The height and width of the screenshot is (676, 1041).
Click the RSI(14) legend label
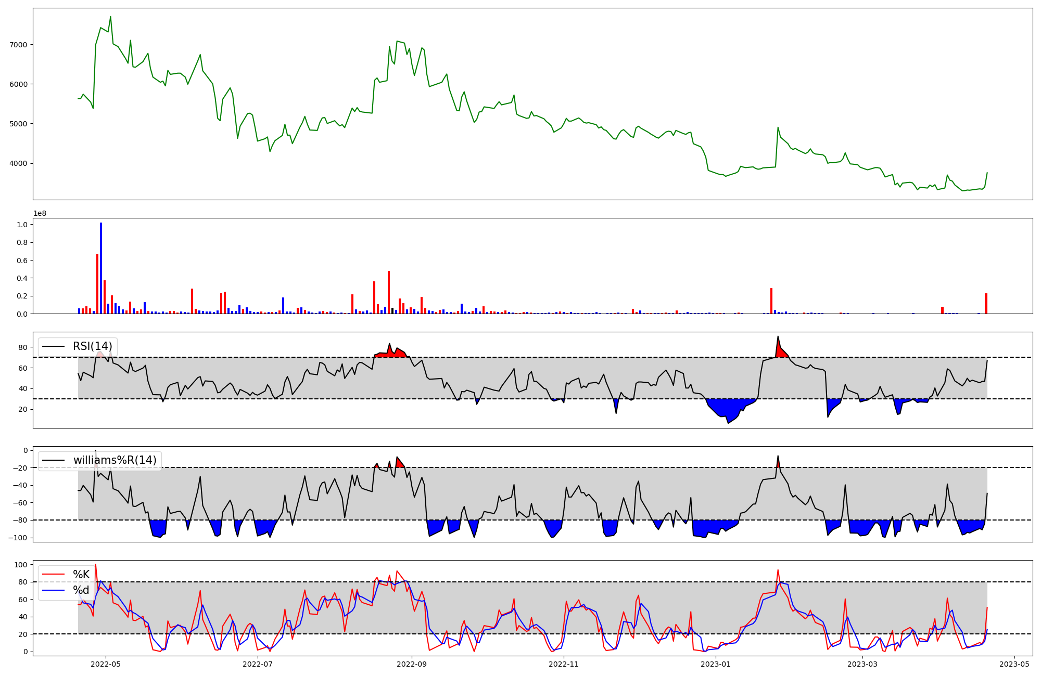pos(93,346)
